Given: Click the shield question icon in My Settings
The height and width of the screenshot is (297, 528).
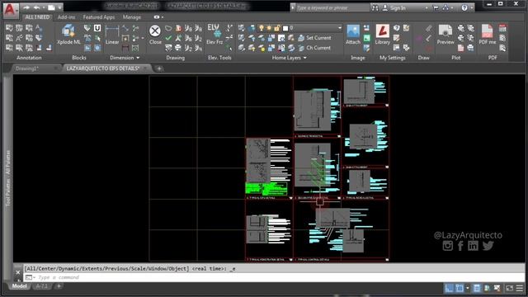Looking at the screenshot, I should click(x=396, y=28).
